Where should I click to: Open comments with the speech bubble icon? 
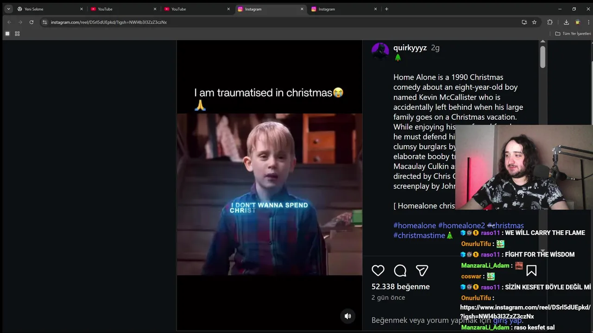[400, 271]
